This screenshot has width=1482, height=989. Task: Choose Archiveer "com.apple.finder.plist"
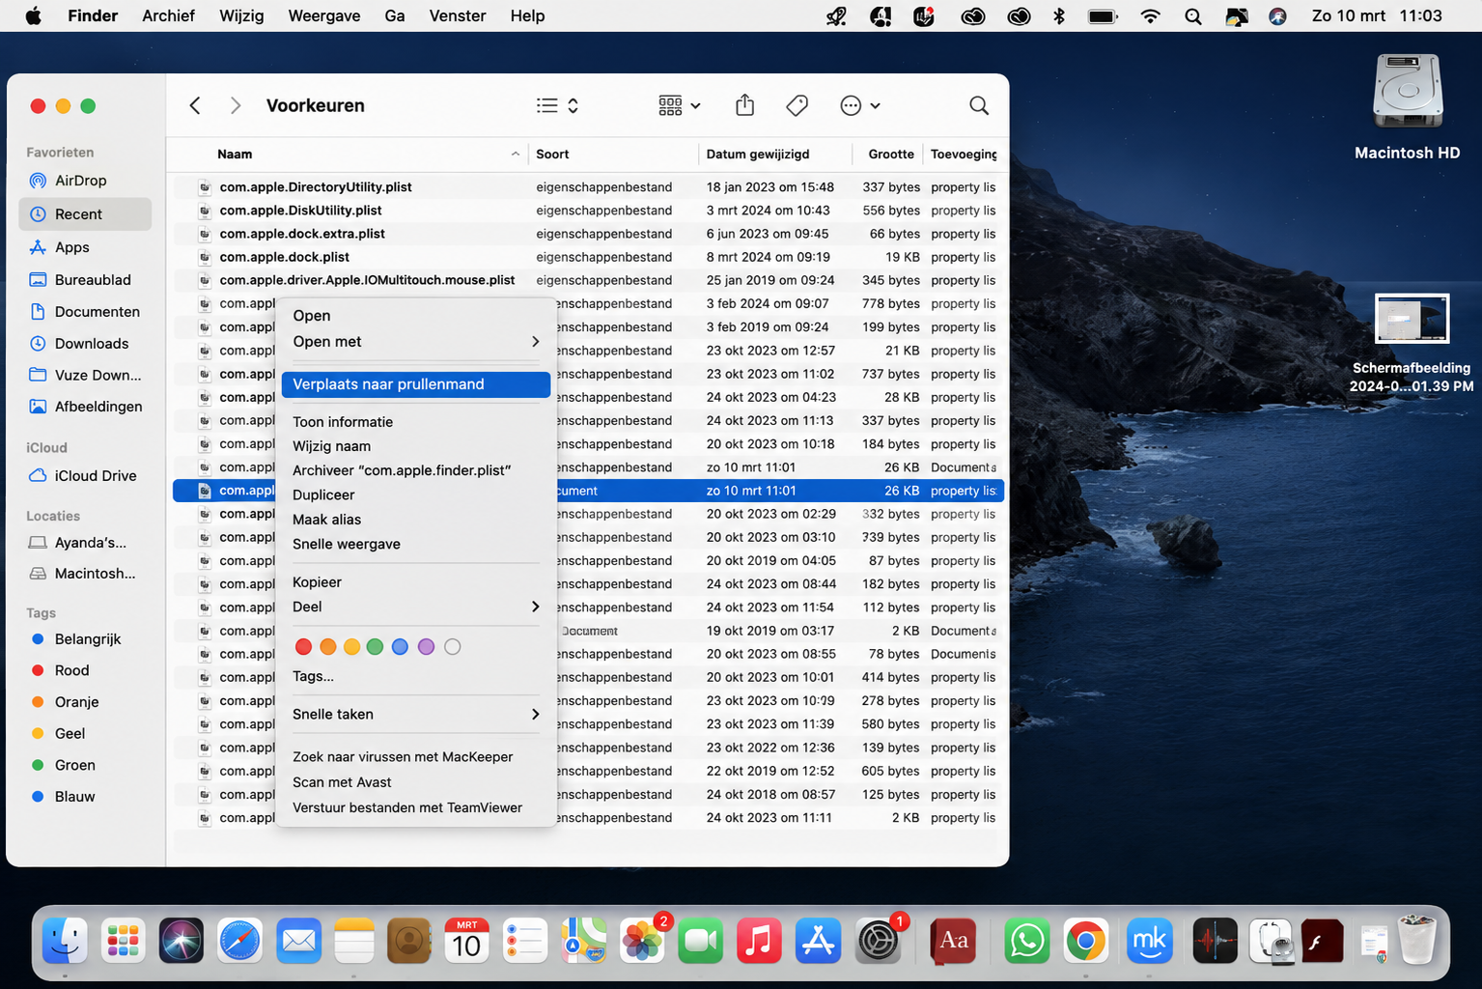(416, 470)
